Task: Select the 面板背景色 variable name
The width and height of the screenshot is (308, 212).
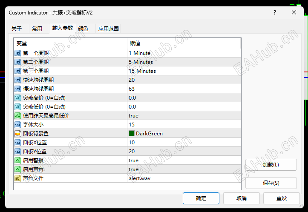Action: click(36, 134)
